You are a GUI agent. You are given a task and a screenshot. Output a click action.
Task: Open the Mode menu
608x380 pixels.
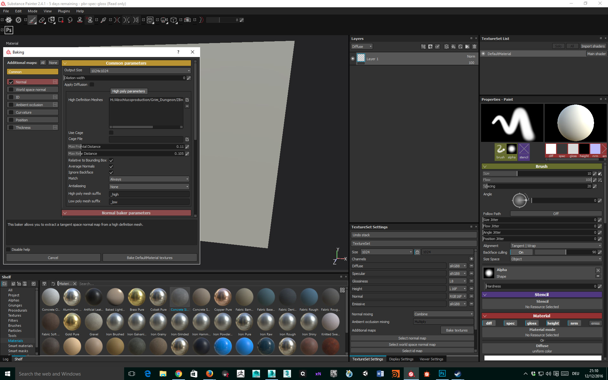point(33,11)
